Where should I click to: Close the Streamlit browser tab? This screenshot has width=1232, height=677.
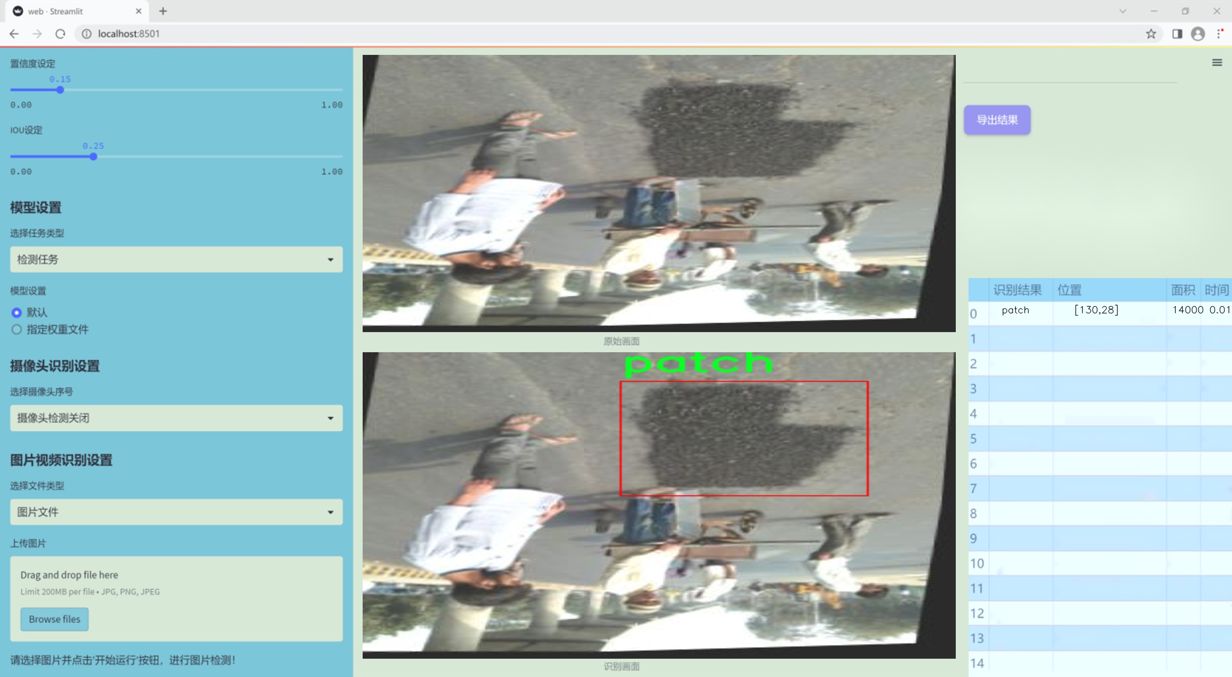(139, 11)
